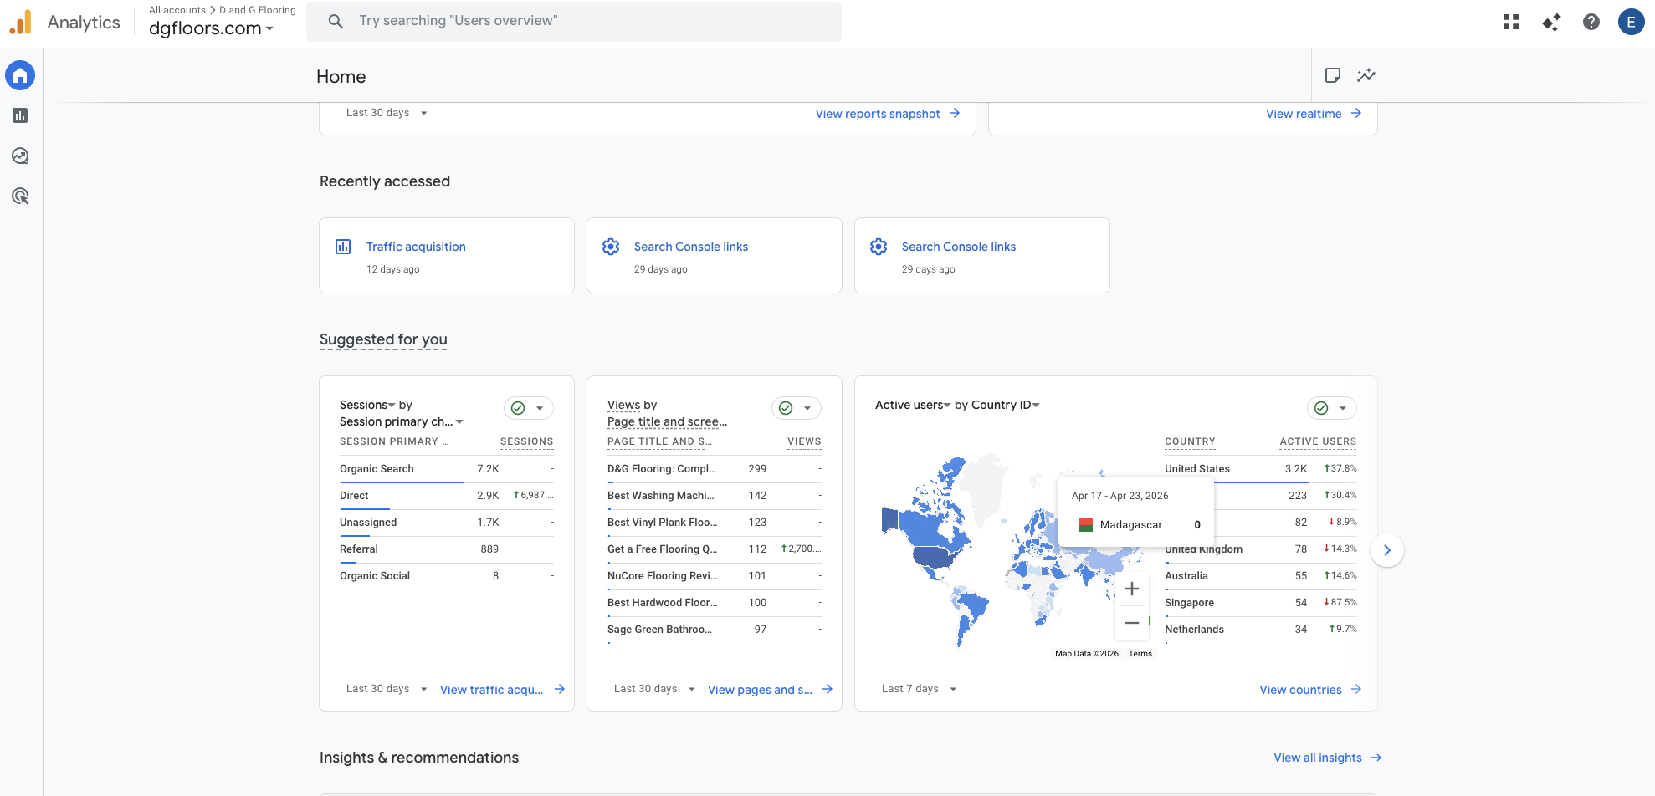Click View reports snapshot link
This screenshot has height=796, width=1655.
[877, 113]
